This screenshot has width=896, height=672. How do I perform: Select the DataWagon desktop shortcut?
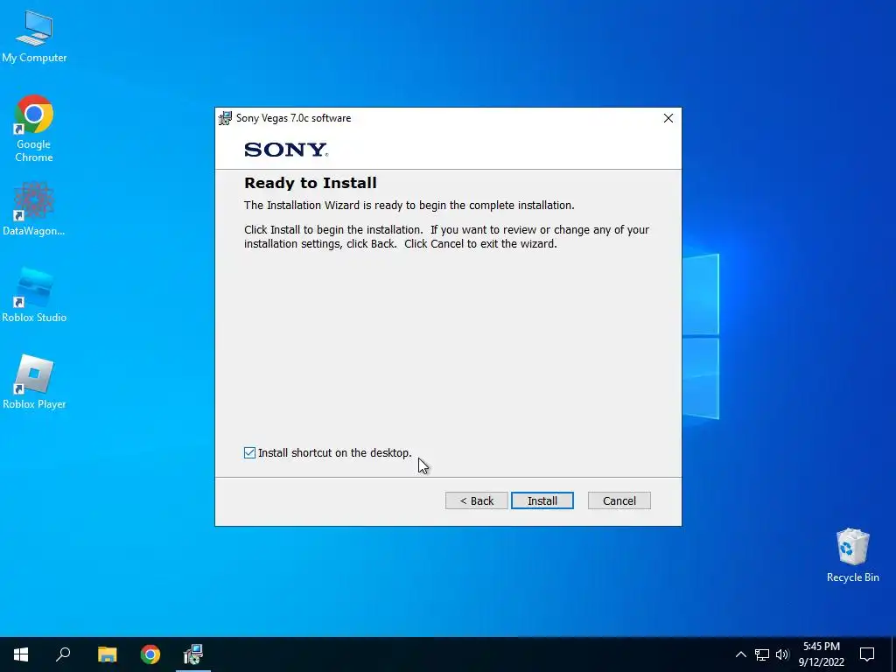[34, 208]
